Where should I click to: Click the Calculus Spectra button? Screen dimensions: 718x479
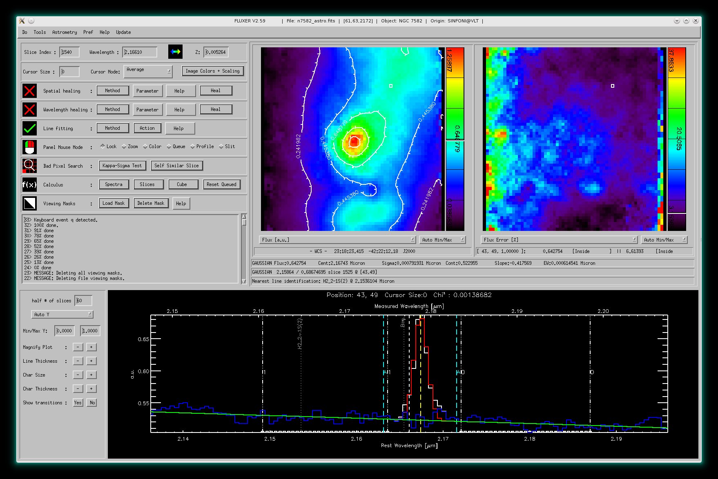[114, 184]
